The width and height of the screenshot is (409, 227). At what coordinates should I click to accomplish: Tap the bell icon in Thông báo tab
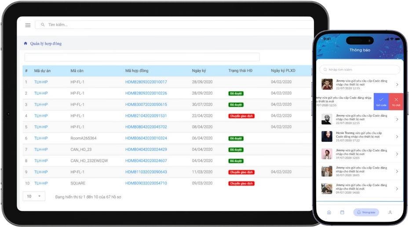[x=359, y=213]
